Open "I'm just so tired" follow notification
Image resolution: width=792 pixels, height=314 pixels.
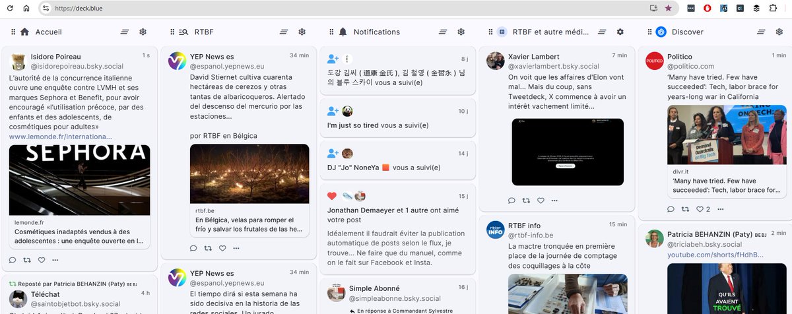tap(397, 118)
